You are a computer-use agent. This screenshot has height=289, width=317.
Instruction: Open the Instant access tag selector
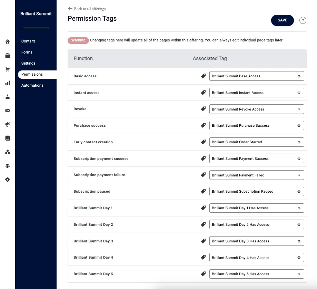257,93
